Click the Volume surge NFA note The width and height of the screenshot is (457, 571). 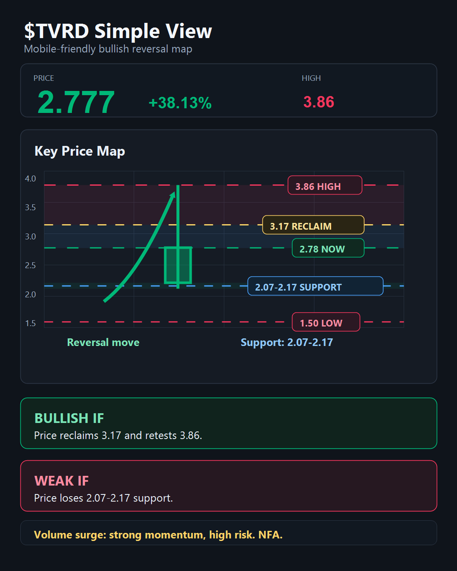pos(159,535)
